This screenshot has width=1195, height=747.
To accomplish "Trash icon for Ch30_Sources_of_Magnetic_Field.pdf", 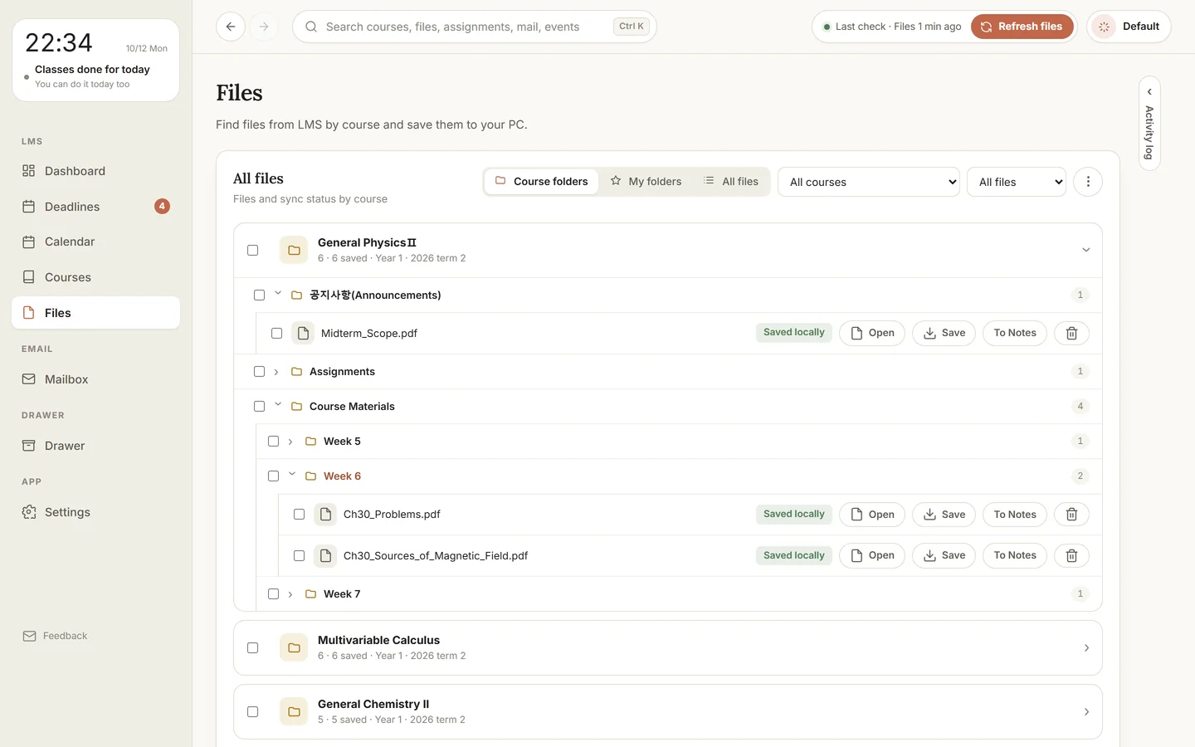I will coord(1071,555).
